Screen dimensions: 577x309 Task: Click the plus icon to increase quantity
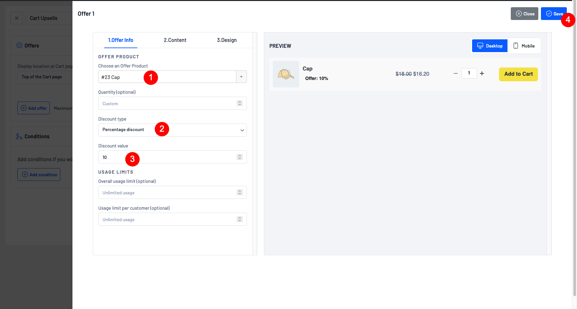click(482, 74)
